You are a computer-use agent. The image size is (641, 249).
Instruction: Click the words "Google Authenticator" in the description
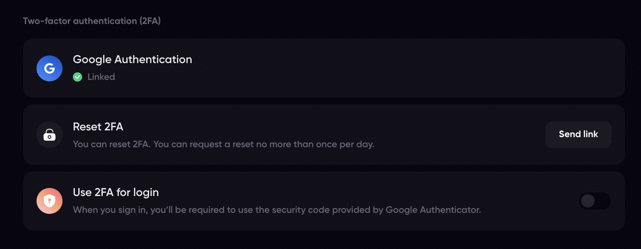pos(433,209)
